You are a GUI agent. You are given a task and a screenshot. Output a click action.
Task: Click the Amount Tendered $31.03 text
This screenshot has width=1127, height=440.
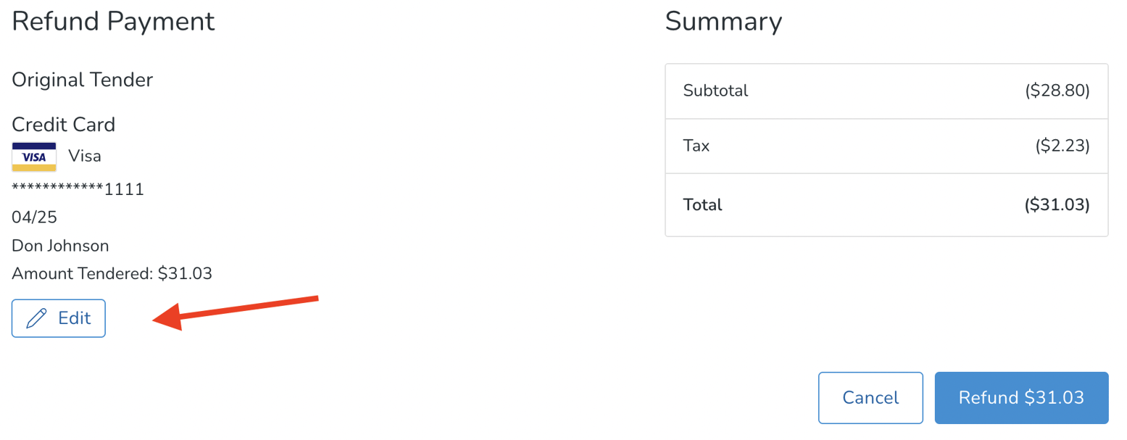111,273
